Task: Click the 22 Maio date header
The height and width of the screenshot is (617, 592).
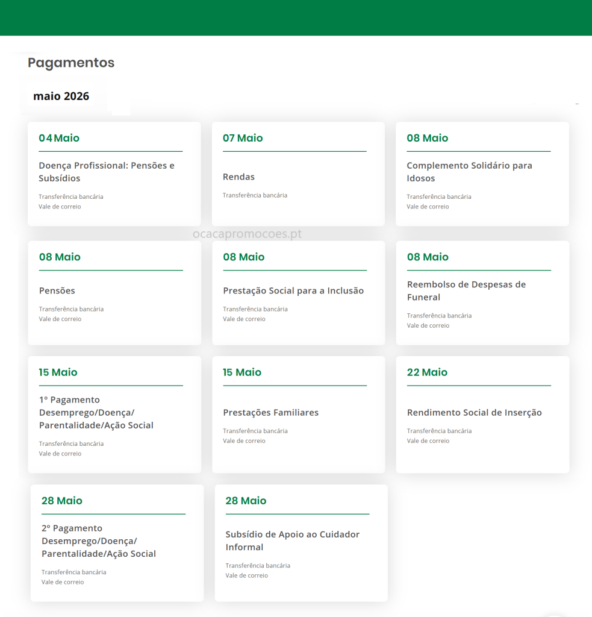Action: [x=427, y=372]
